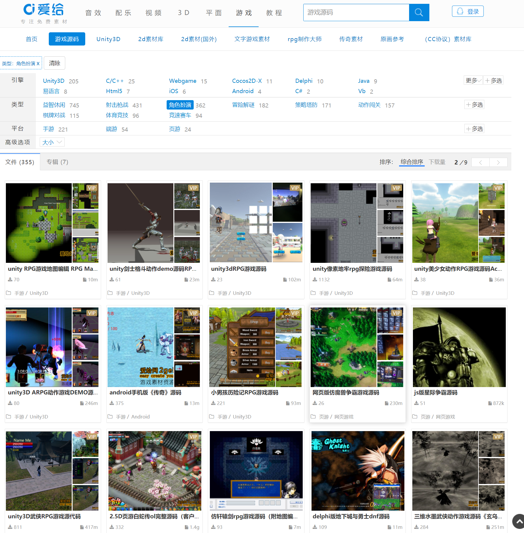The height and width of the screenshot is (533, 524).
Task: Open the 传奇素材 section
Action: pyautogui.click(x=351, y=39)
